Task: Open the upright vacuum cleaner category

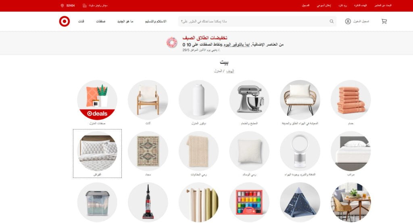Action: point(148,203)
